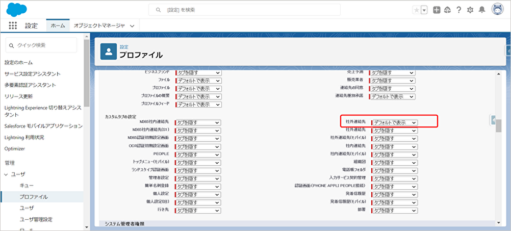
Task: Collapse the ユーザ section in sidebar
Action: [x=7, y=174]
